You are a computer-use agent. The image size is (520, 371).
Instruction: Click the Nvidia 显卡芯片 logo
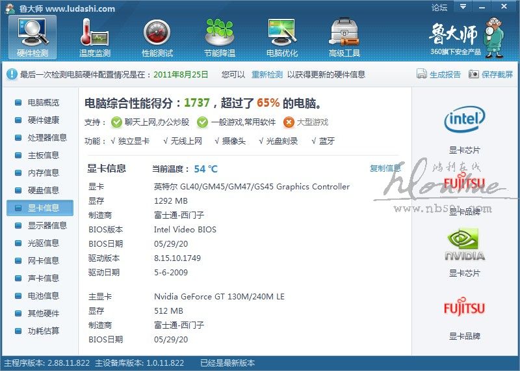point(464,245)
